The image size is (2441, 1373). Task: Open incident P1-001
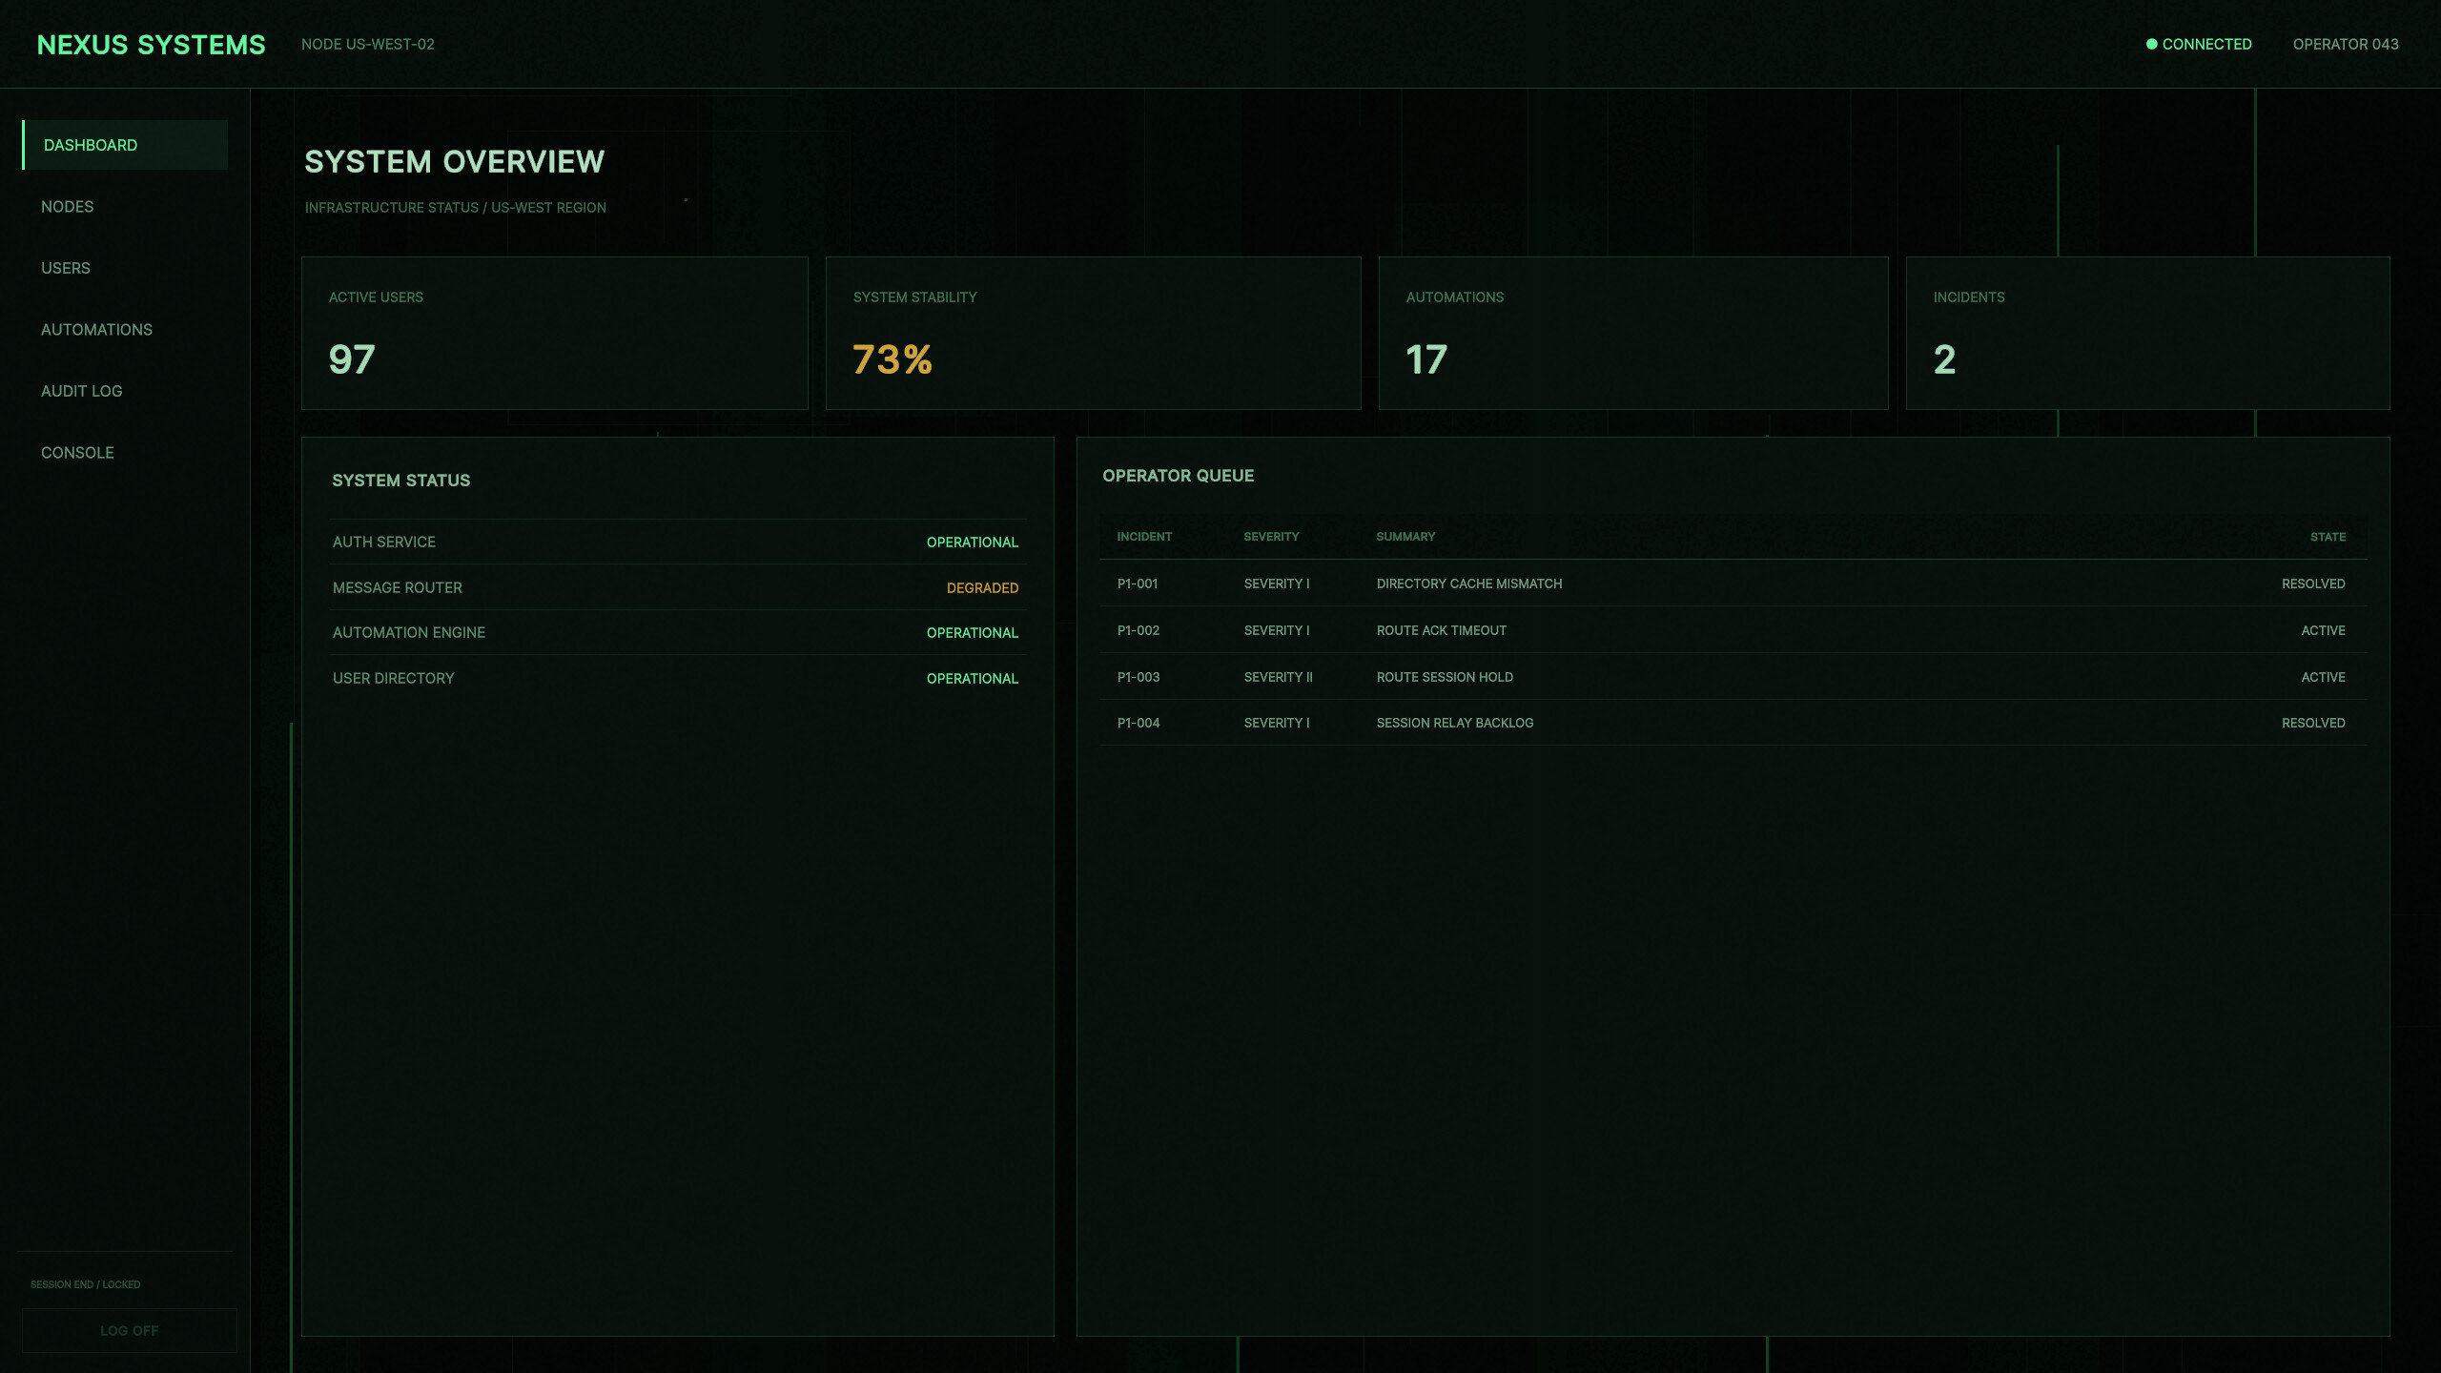[1733, 584]
